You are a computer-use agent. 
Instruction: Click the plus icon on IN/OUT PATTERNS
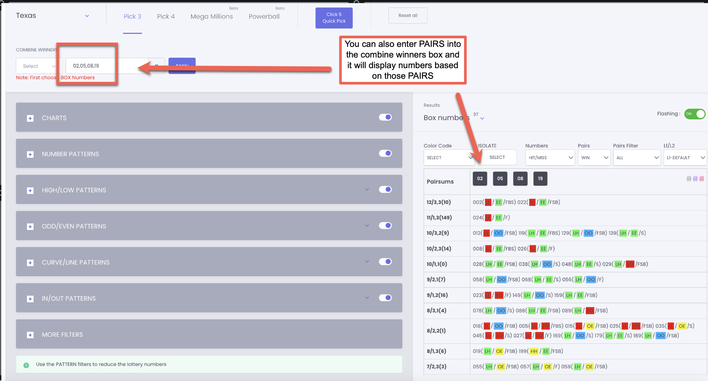[x=30, y=299]
